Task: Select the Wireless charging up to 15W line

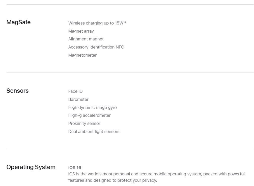Action: (97, 23)
